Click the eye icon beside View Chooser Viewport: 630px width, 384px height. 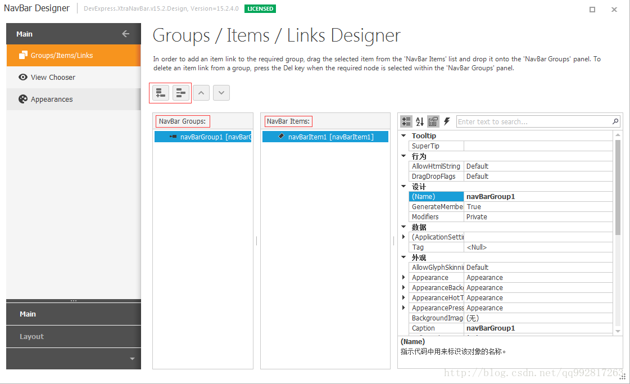point(23,77)
